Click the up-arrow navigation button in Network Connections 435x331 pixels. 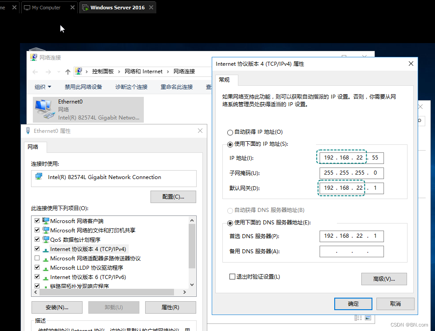click(67, 72)
